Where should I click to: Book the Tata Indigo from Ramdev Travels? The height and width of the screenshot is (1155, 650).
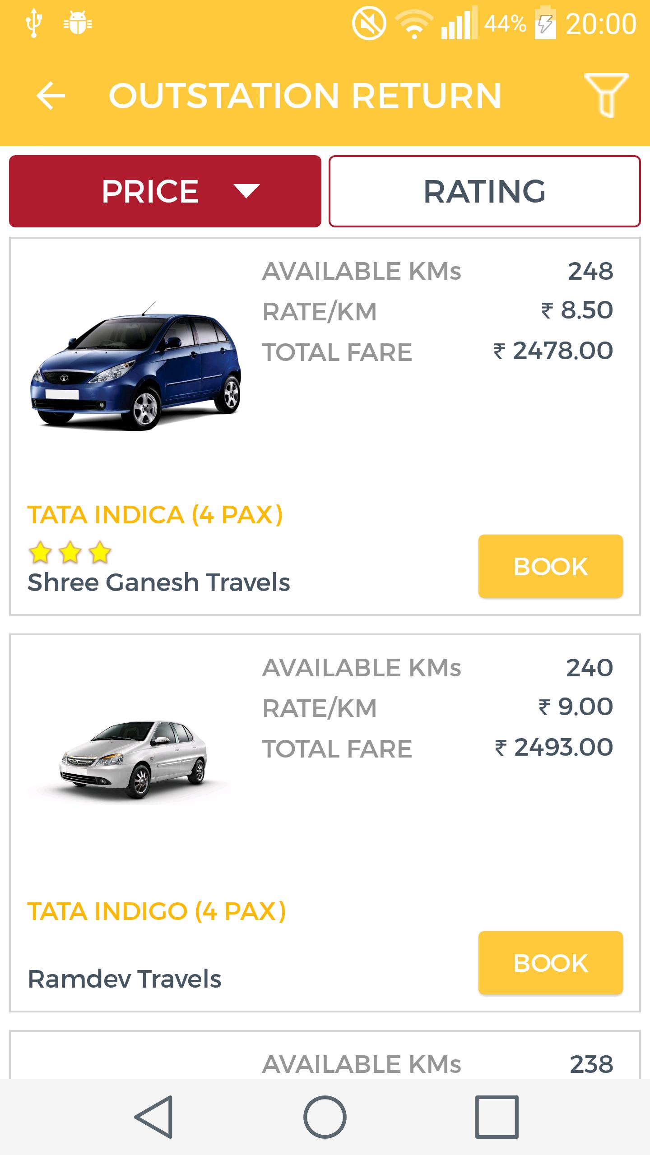tap(550, 963)
